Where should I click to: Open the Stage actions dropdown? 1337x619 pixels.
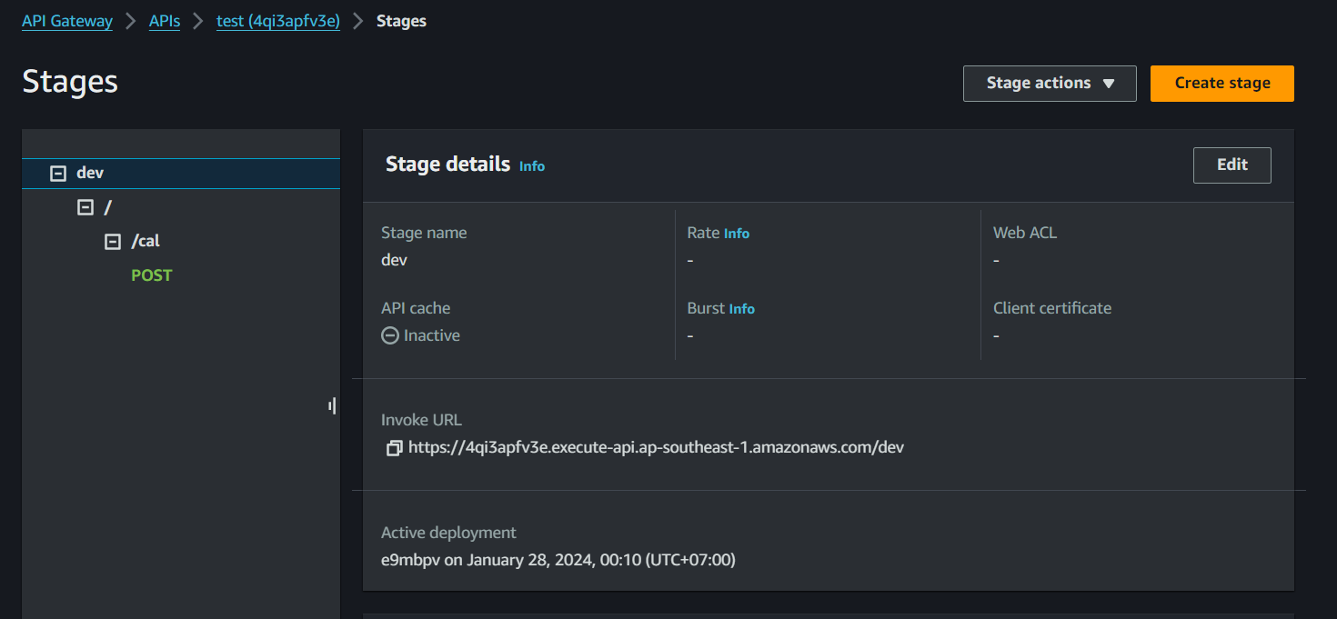pos(1050,83)
